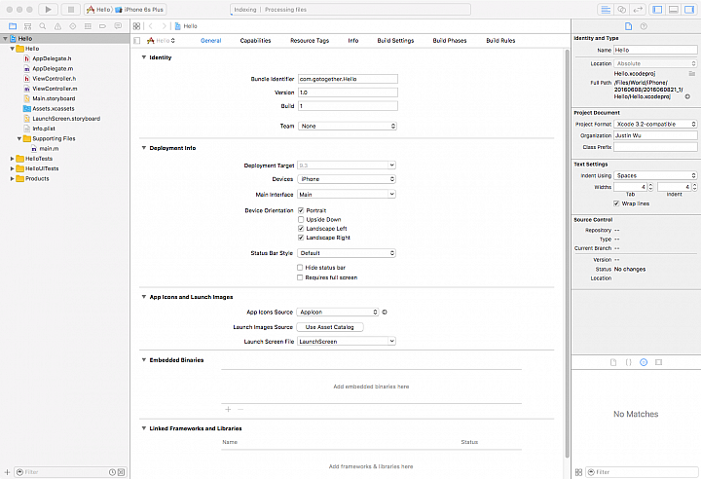Image resolution: width=701 pixels, height=479 pixels.
Task: Collapse the Identity section
Action: click(144, 57)
